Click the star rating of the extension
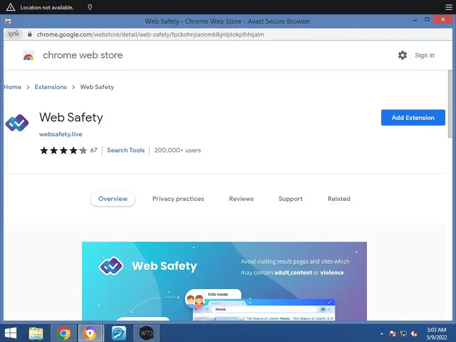Image resolution: width=456 pixels, height=342 pixels. [x=63, y=151]
